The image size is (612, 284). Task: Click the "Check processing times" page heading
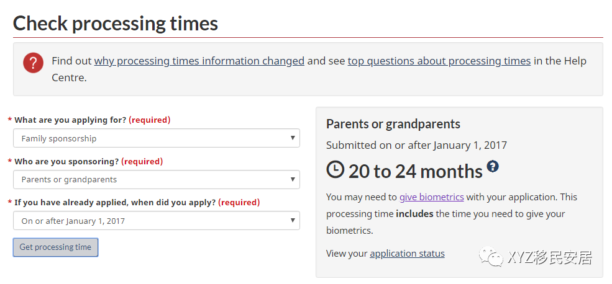click(116, 24)
